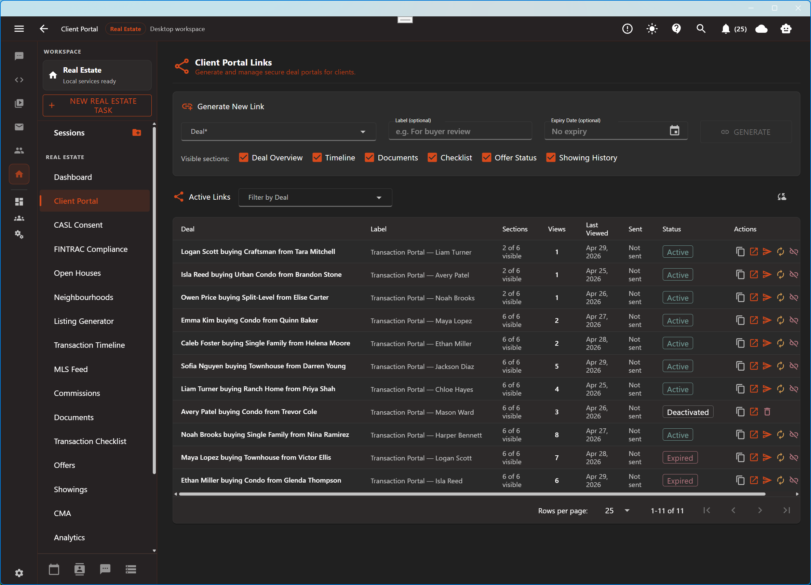Open the Filter by Deal dropdown
The height and width of the screenshot is (585, 811).
[x=315, y=197]
